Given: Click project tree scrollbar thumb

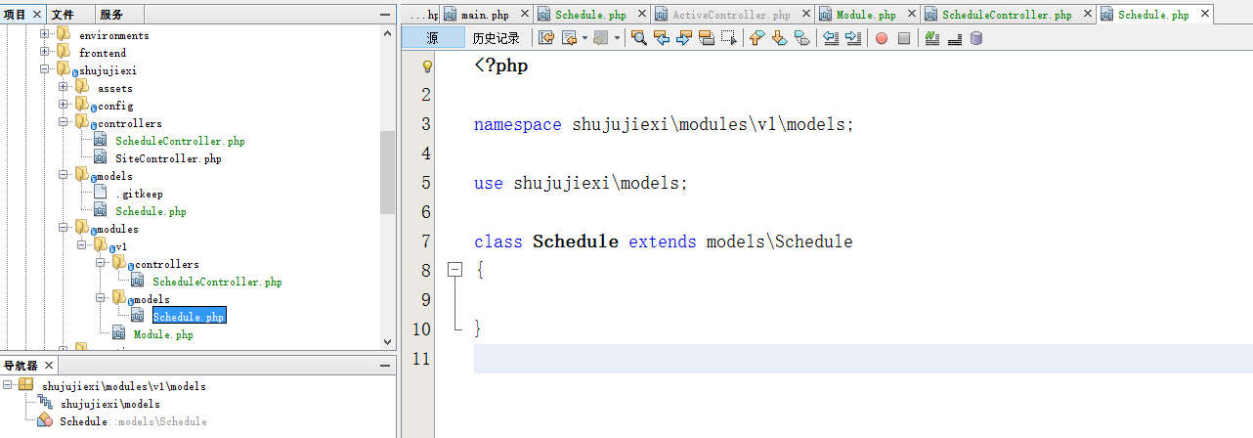Looking at the screenshot, I should pos(387,171).
